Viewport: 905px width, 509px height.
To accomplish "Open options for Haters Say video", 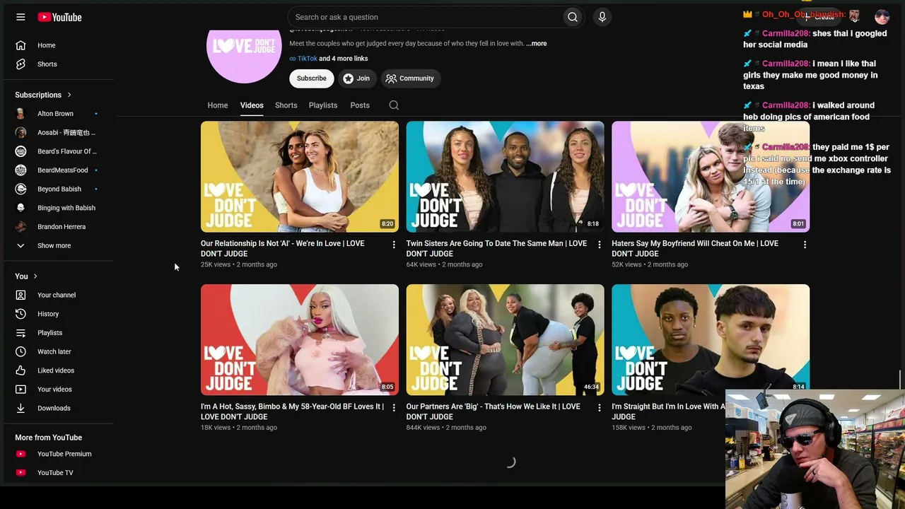I will click(x=805, y=245).
